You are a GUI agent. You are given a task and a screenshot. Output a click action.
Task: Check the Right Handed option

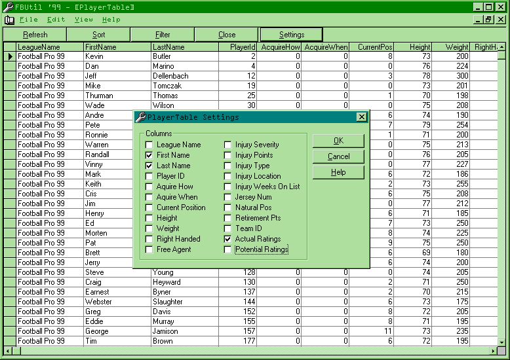[149, 239]
